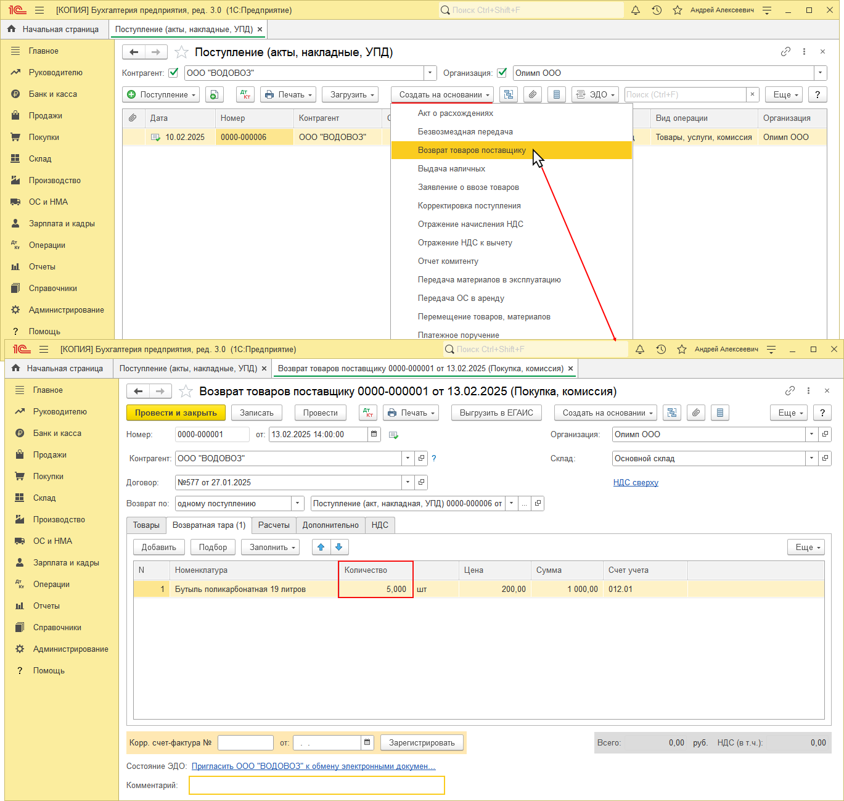This screenshot has width=844, height=801.
Task: Toggle the Организация filter checkbox
Action: click(502, 73)
